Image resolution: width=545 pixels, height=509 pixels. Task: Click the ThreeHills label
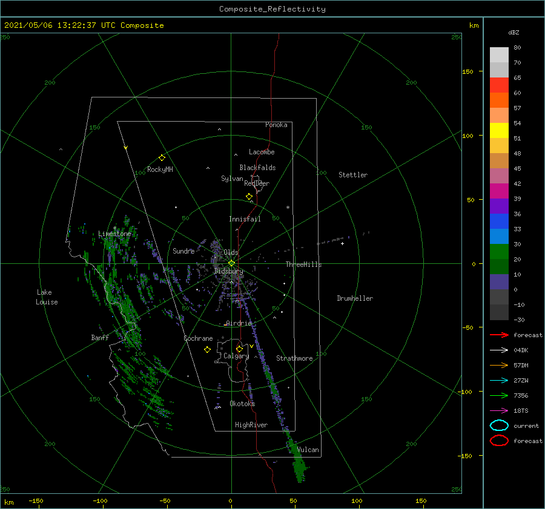tap(303, 264)
